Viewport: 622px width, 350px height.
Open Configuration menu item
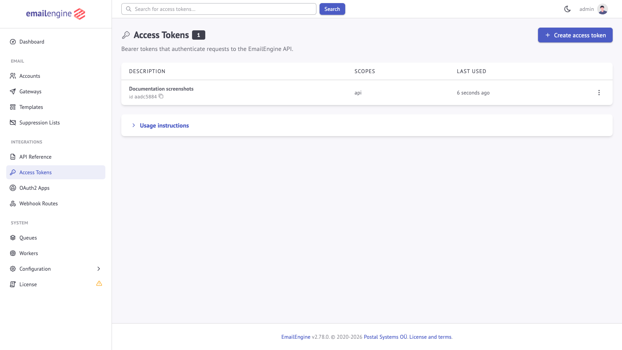coord(56,269)
